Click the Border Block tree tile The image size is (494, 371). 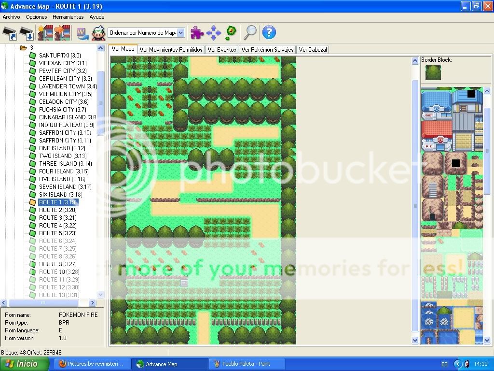433,72
